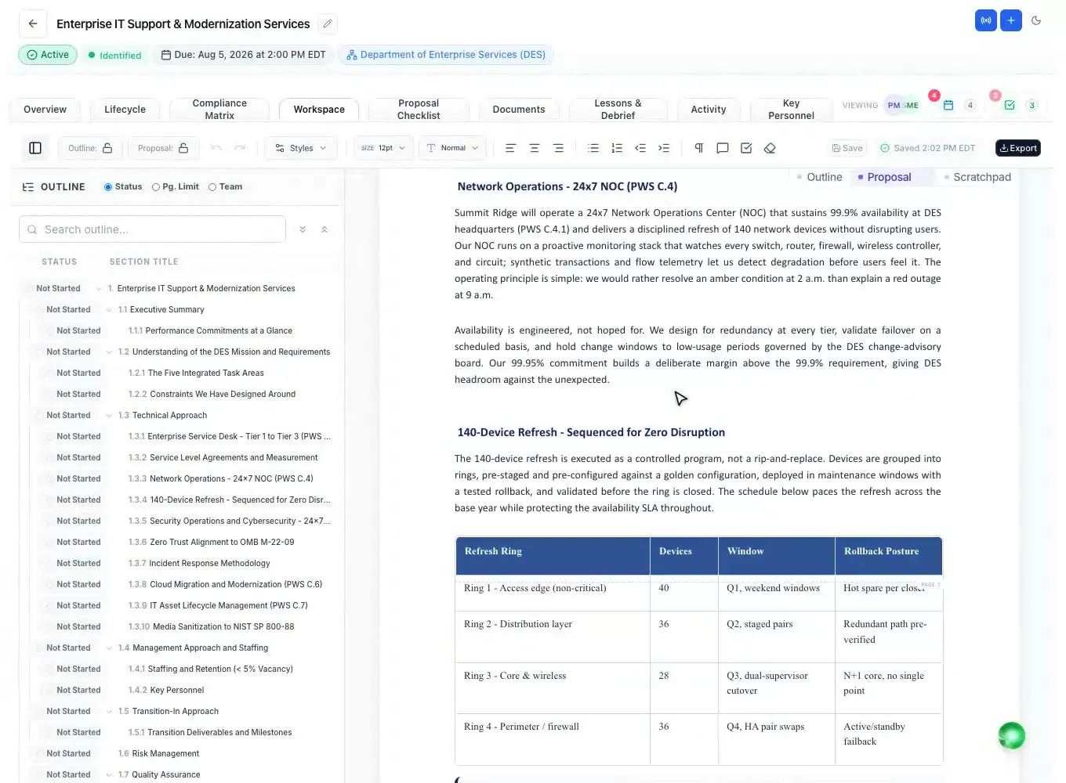
Task: Redo the last edit
Action: point(241,148)
